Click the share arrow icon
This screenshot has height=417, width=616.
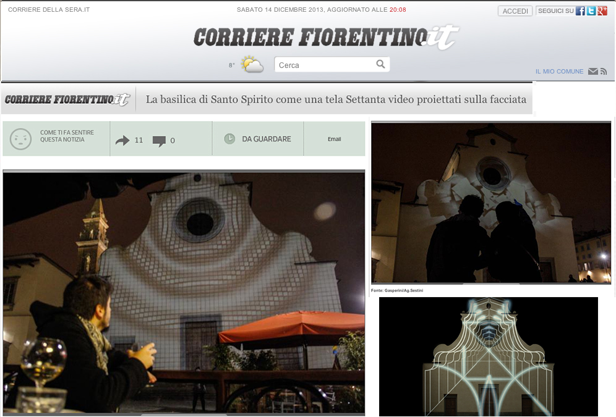pos(122,140)
